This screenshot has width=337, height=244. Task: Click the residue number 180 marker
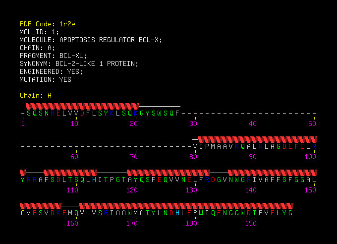tap(191, 223)
